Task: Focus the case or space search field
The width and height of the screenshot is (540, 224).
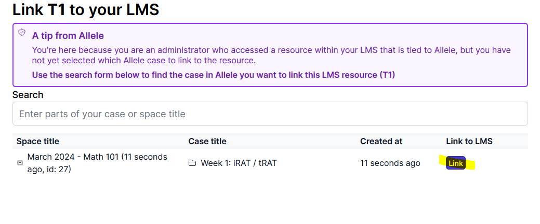Action: pyautogui.click(x=270, y=114)
